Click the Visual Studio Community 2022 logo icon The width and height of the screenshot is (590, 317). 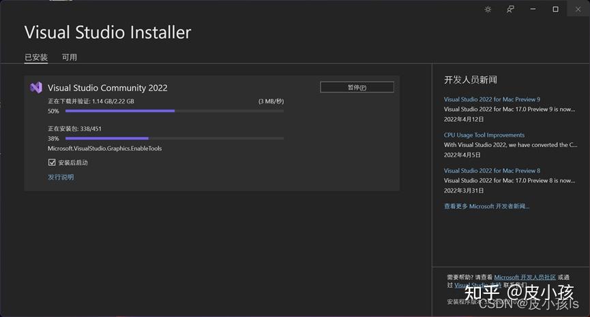[36, 88]
